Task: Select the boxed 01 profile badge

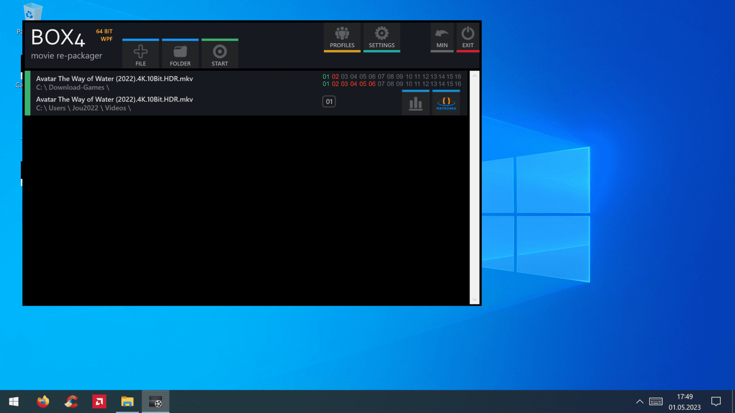Action: pos(329,101)
